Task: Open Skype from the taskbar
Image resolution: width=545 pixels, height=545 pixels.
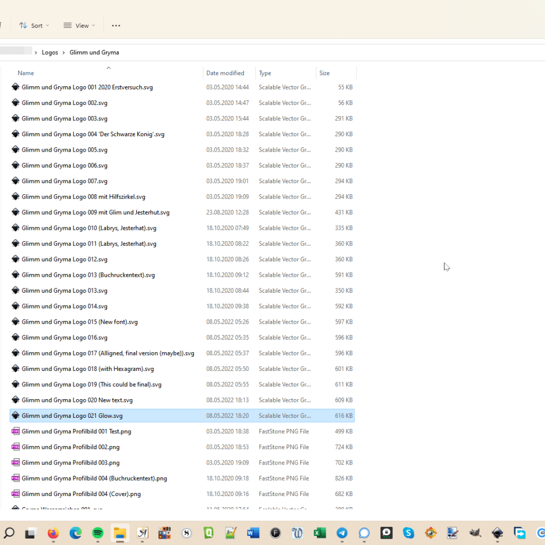Action: 408,533
